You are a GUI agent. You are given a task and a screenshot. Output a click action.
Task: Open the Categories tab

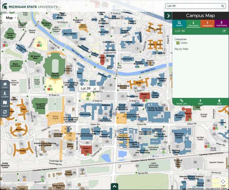207,24
